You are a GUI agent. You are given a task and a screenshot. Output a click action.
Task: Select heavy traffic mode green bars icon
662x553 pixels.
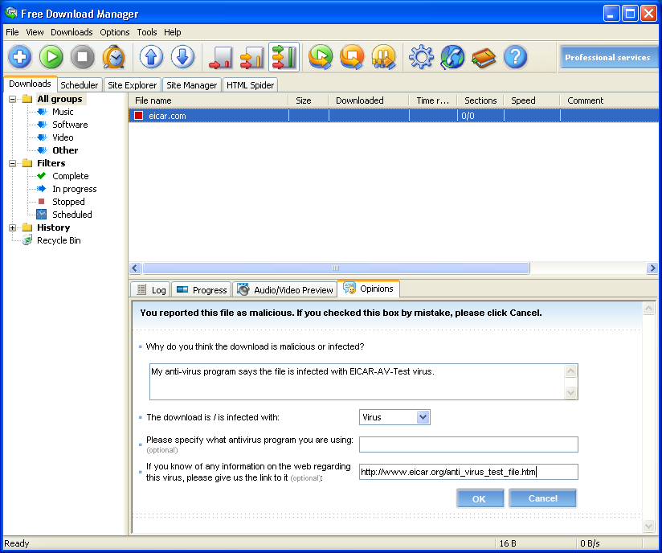point(284,56)
